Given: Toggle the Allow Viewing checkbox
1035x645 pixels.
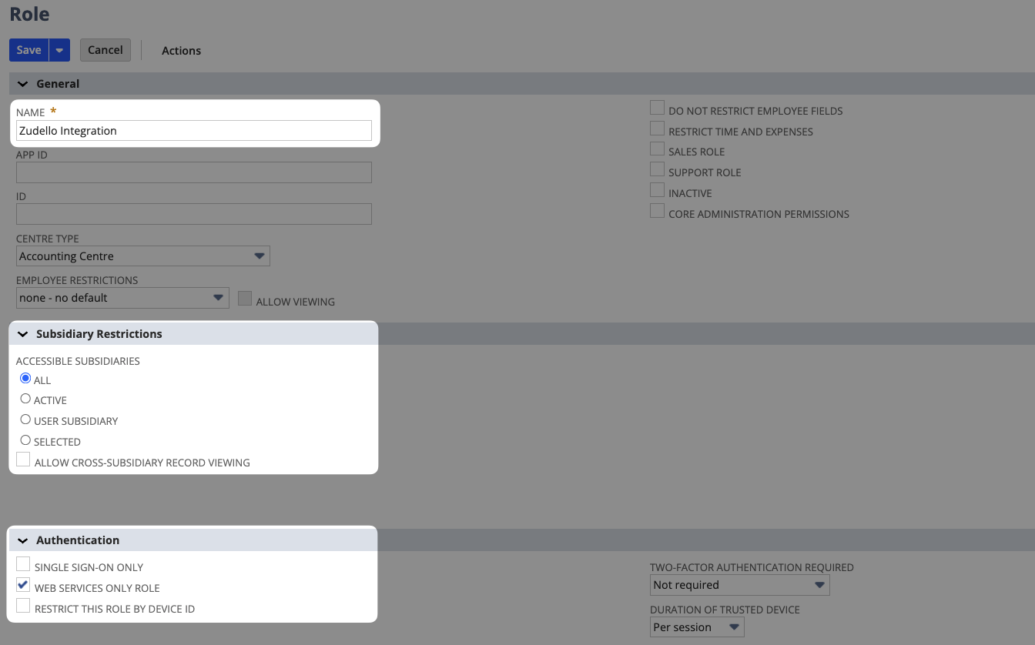Looking at the screenshot, I should (245, 299).
